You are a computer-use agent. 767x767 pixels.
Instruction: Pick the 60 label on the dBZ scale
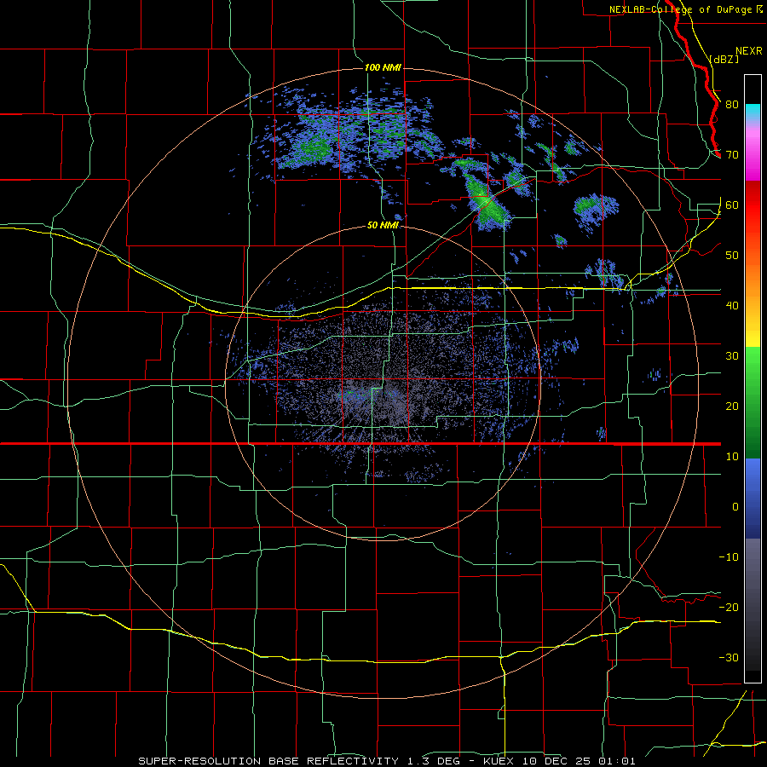(732, 205)
